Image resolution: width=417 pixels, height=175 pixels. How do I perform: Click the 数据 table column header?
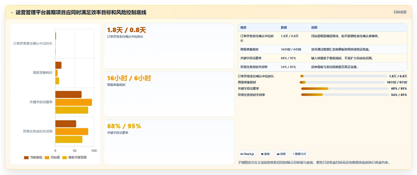click(x=284, y=28)
